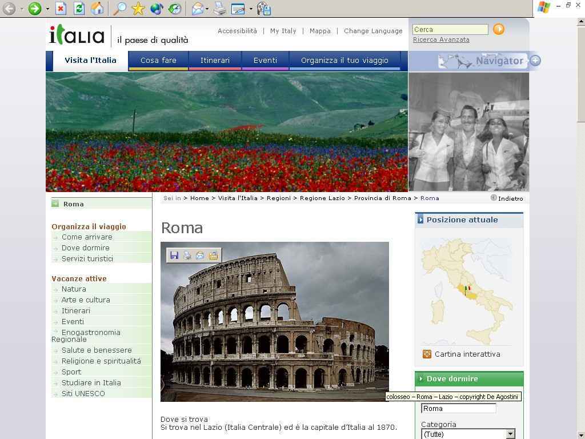
Task: Open the History clock toolbar icon
Action: [x=175, y=8]
